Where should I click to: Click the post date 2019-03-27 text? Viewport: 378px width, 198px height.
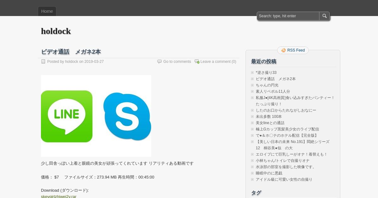tap(94, 62)
